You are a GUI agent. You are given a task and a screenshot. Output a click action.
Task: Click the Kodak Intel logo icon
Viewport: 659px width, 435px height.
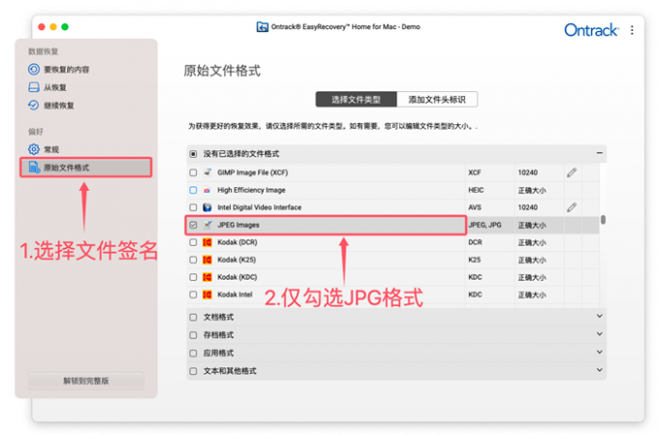coord(207,295)
